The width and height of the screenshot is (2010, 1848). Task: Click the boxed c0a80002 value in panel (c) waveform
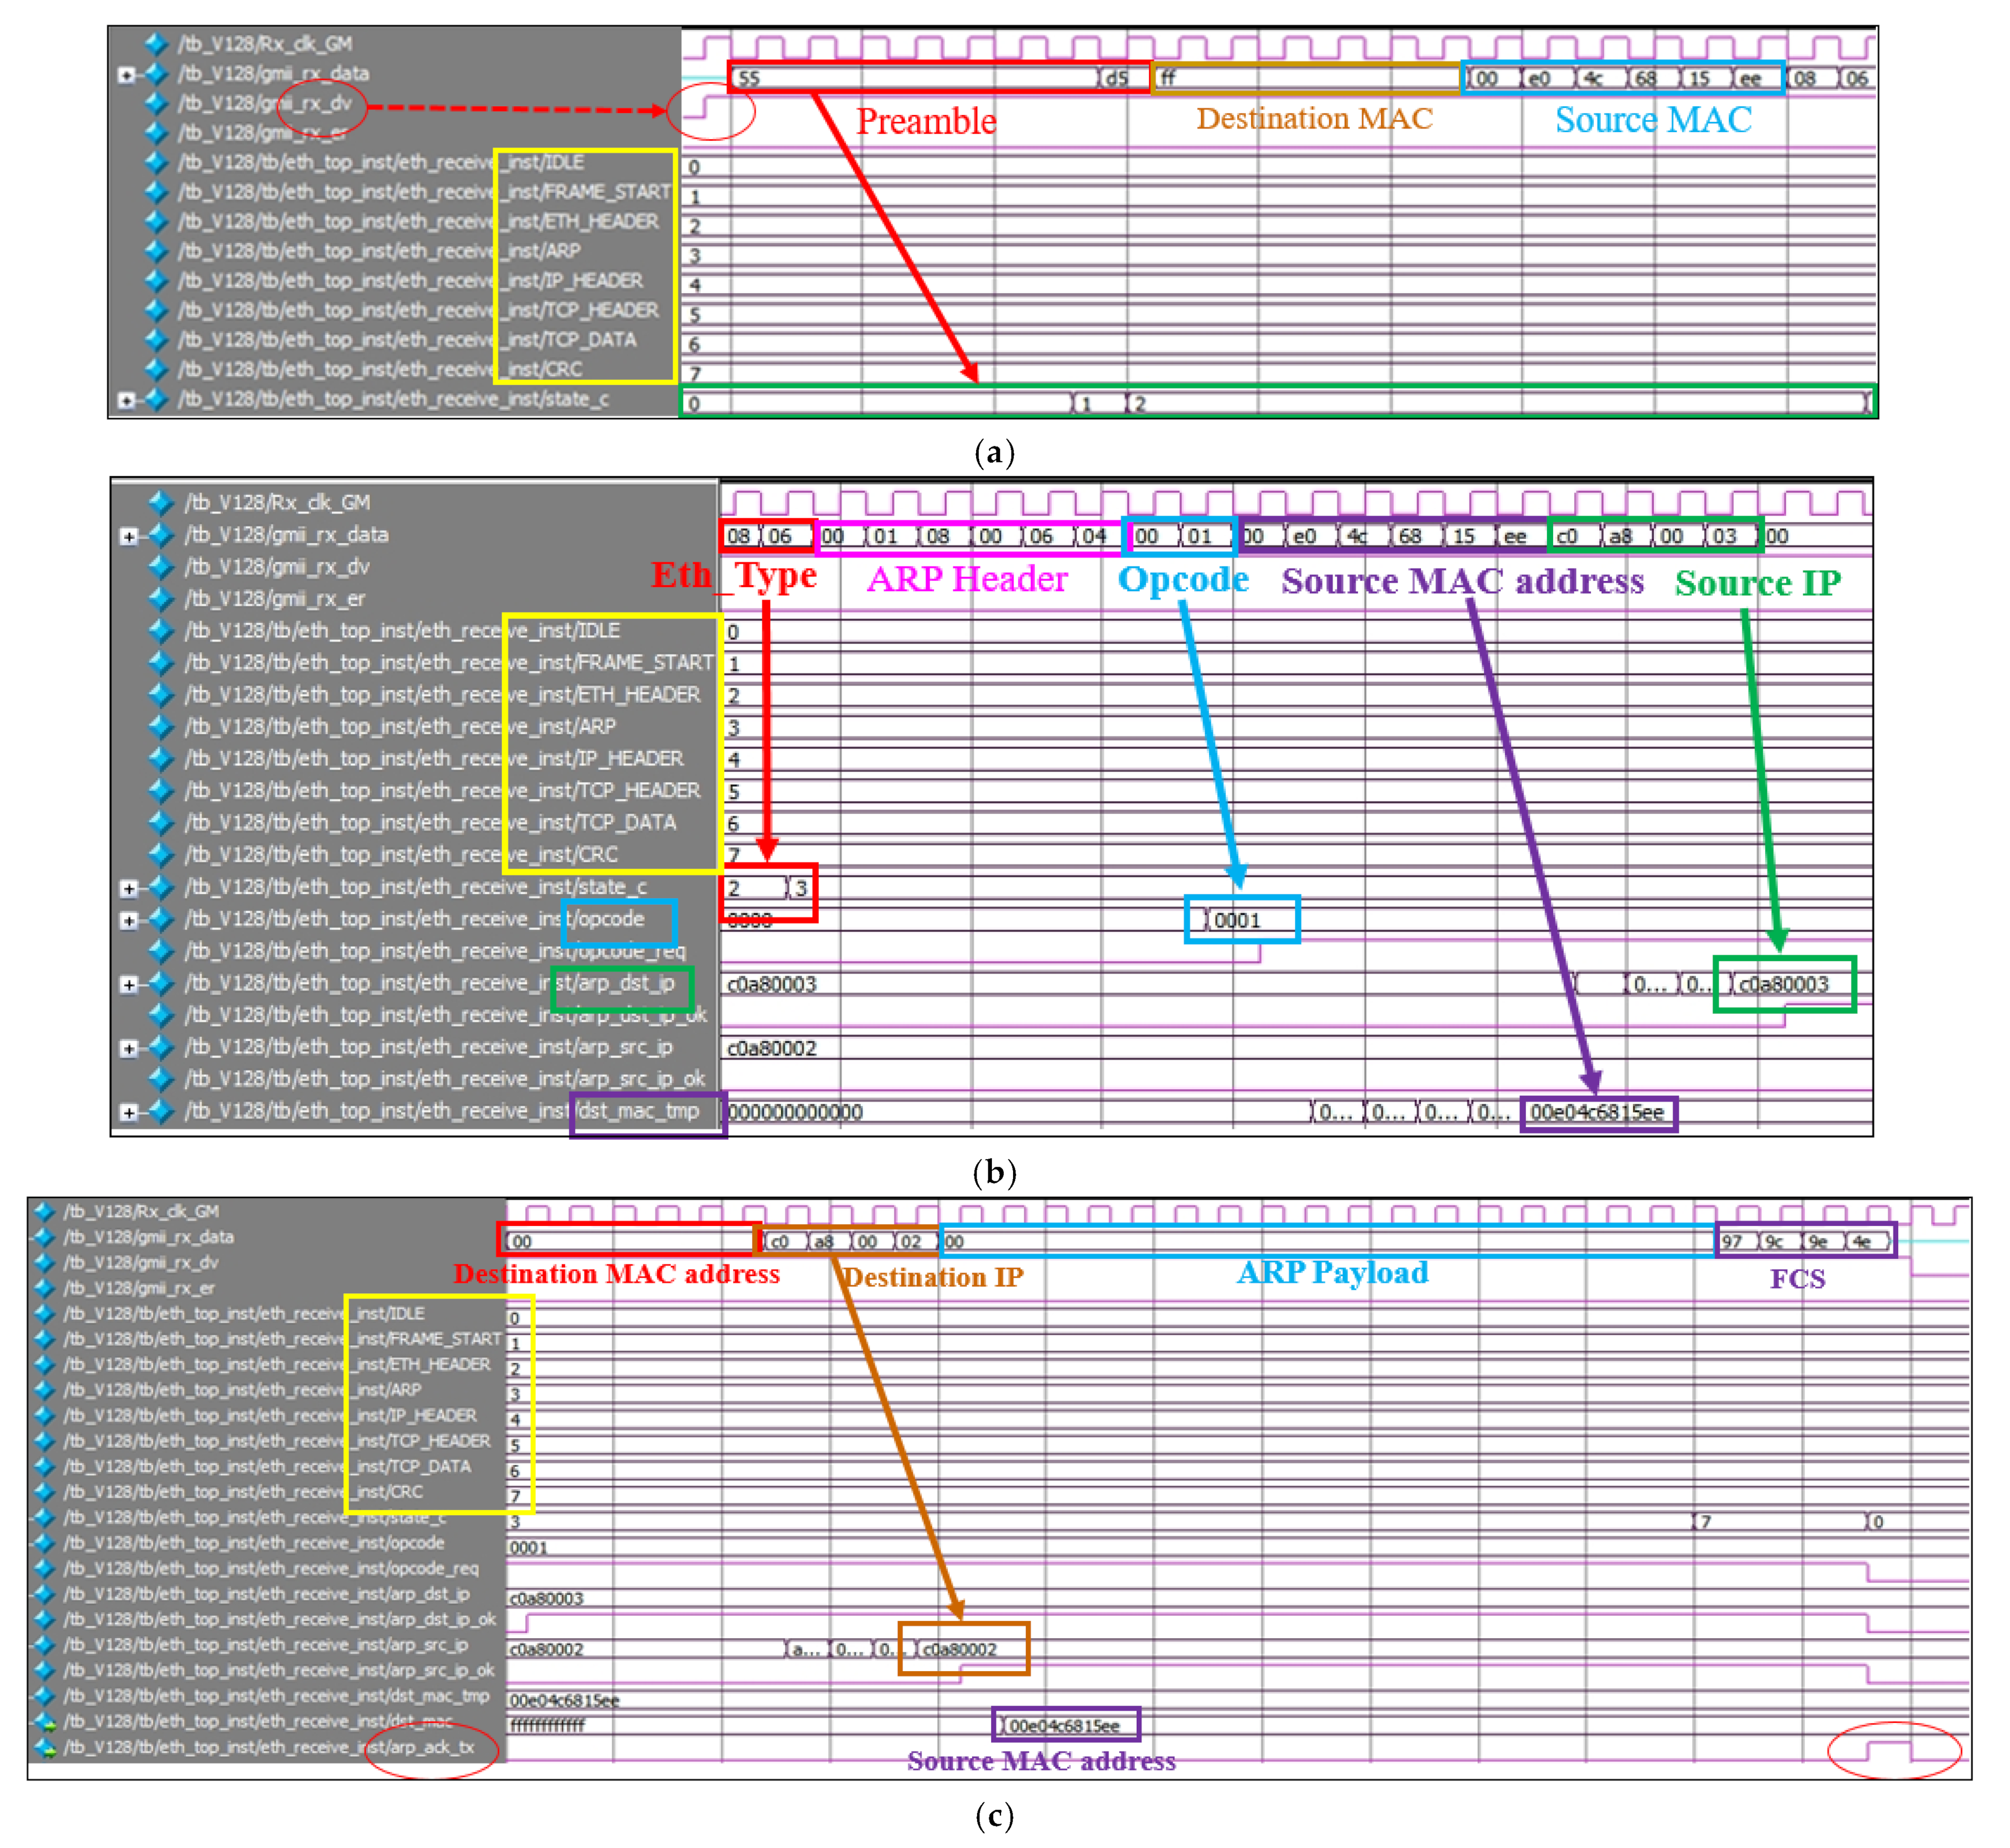coord(960,1649)
